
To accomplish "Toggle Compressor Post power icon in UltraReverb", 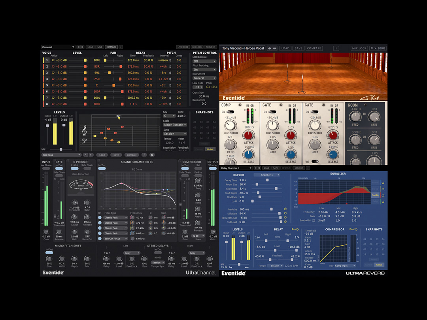I will pyautogui.click(x=356, y=230).
